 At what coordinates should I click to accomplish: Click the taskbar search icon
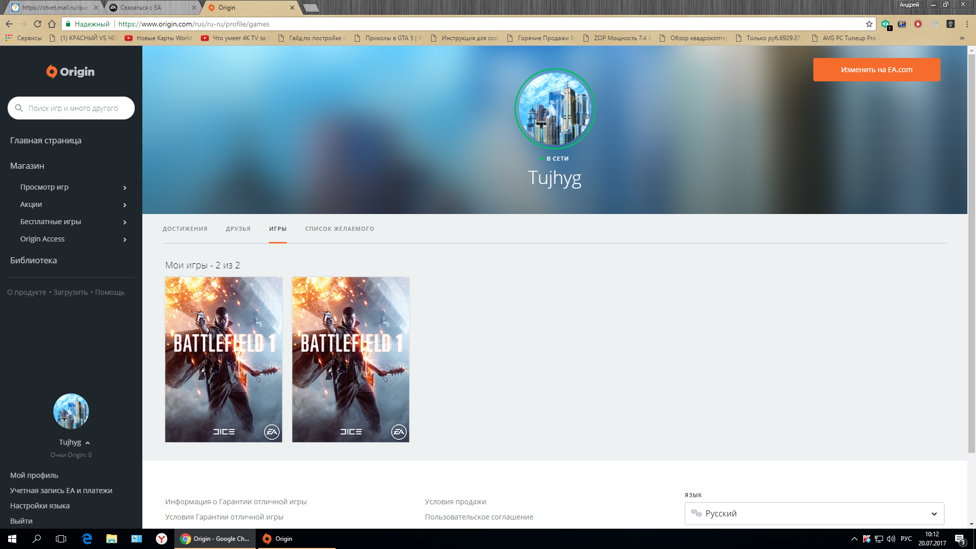37,539
